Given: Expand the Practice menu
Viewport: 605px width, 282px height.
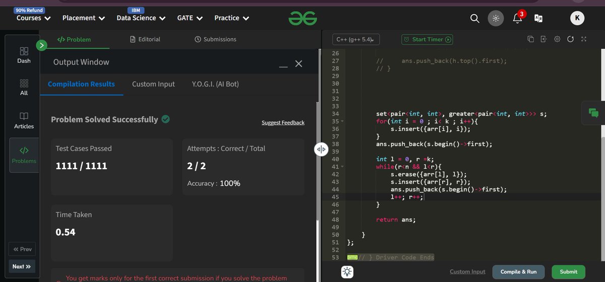Looking at the screenshot, I should click(x=232, y=18).
